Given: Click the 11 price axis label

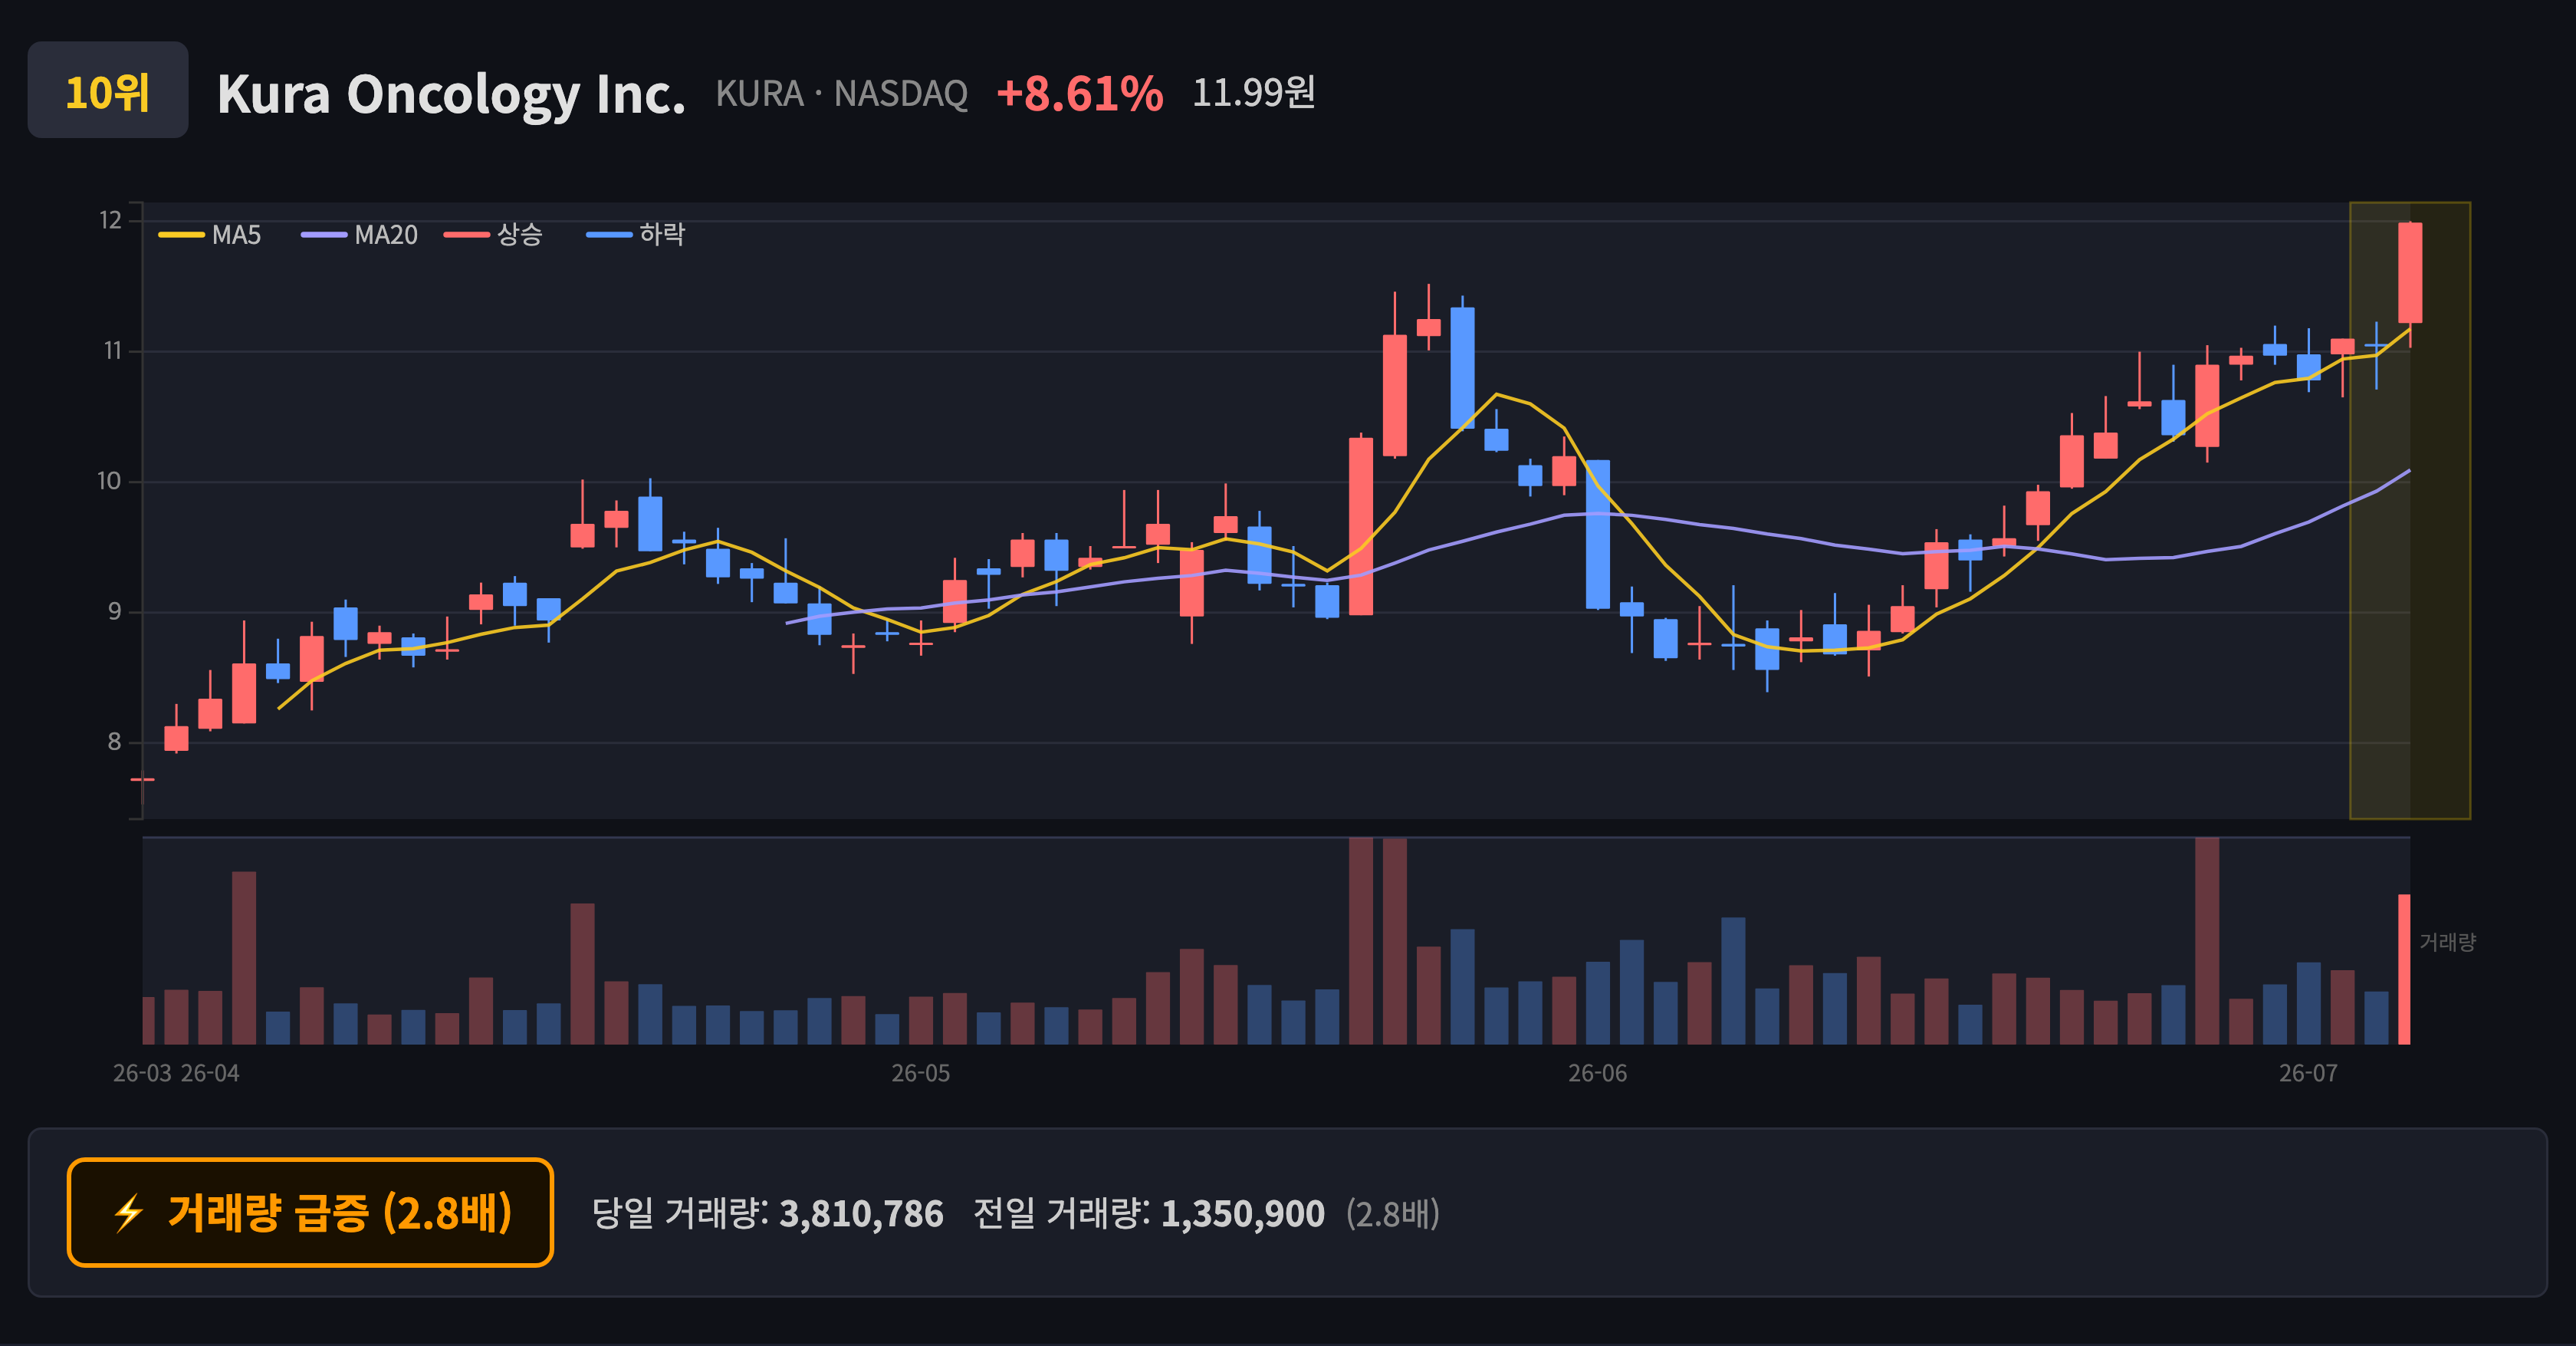Looking at the screenshot, I should pyautogui.click(x=112, y=351).
